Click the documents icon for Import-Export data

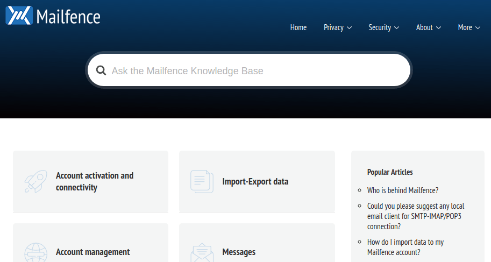point(202,181)
